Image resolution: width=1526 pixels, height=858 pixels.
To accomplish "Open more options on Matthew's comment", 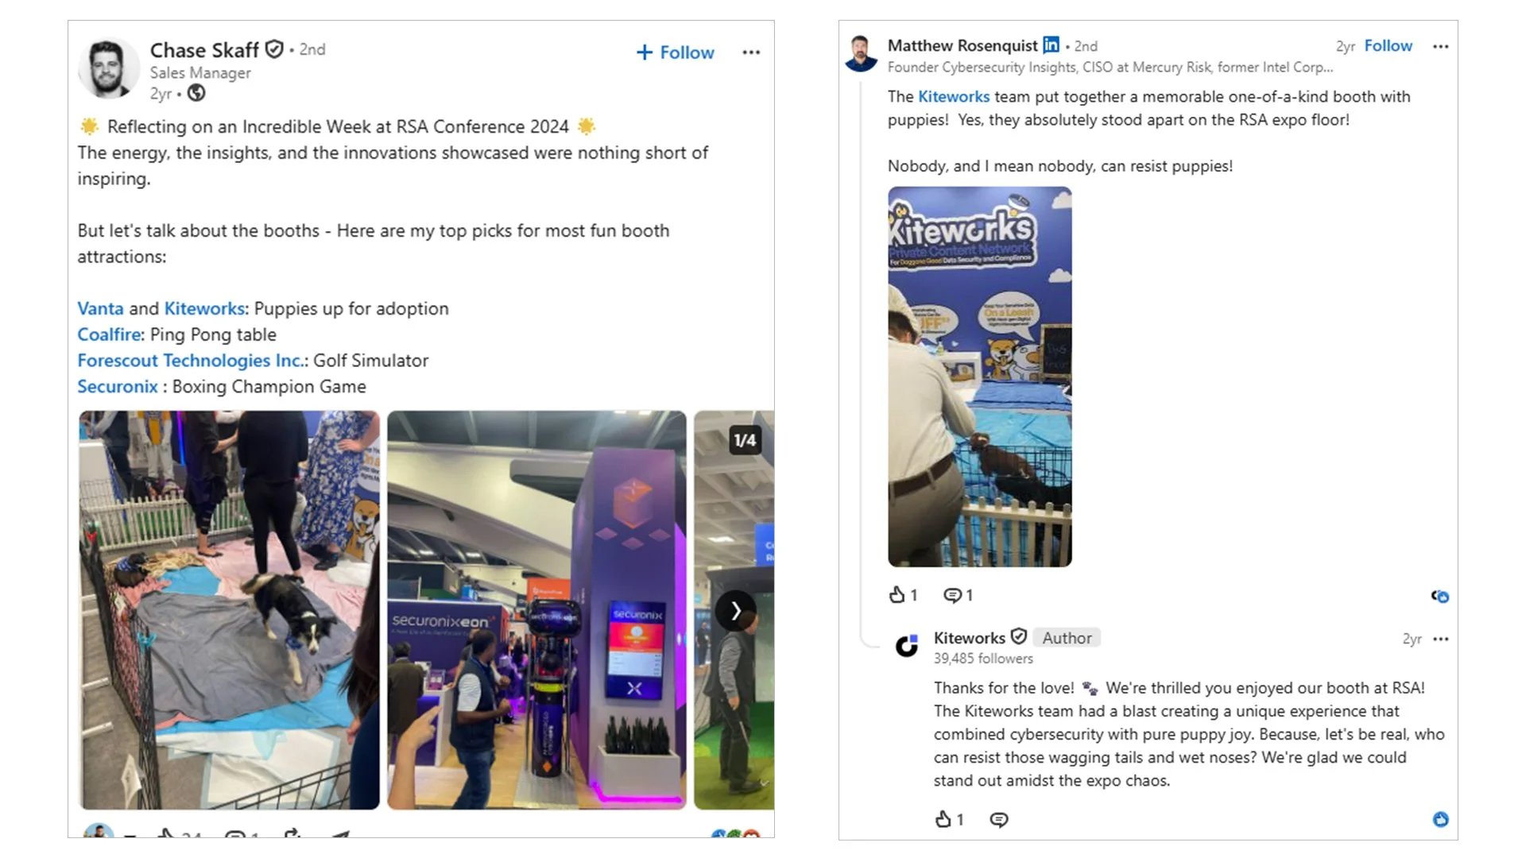I will tap(1440, 47).
